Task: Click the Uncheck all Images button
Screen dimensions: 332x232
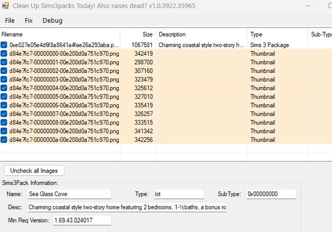Action: click(x=34, y=170)
